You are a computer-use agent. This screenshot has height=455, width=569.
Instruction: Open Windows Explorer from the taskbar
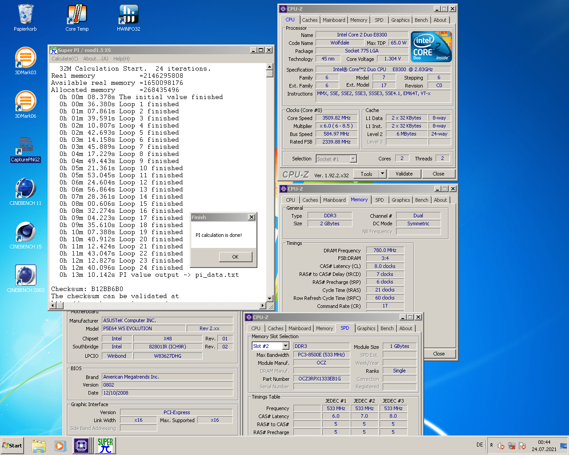click(39, 446)
